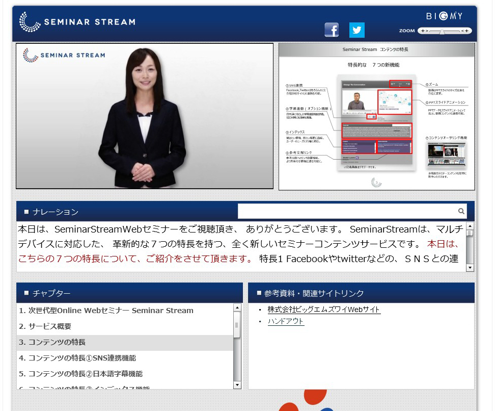Click chapter list scrollbar up arrow
Viewport: 495px width, 411px height.
tap(237, 307)
